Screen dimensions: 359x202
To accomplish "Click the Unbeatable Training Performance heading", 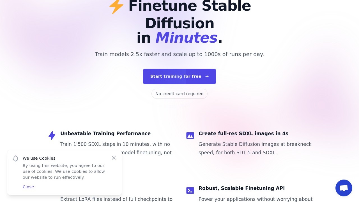I will (x=105, y=134).
